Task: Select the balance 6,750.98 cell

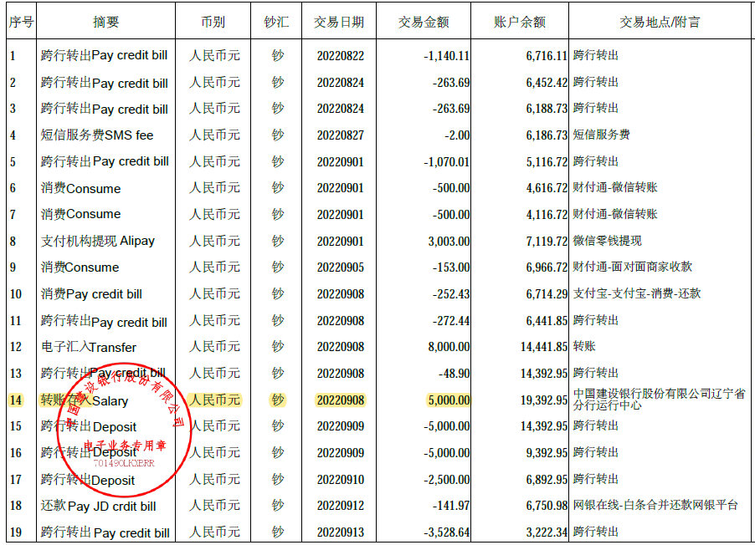Action: 547,506
